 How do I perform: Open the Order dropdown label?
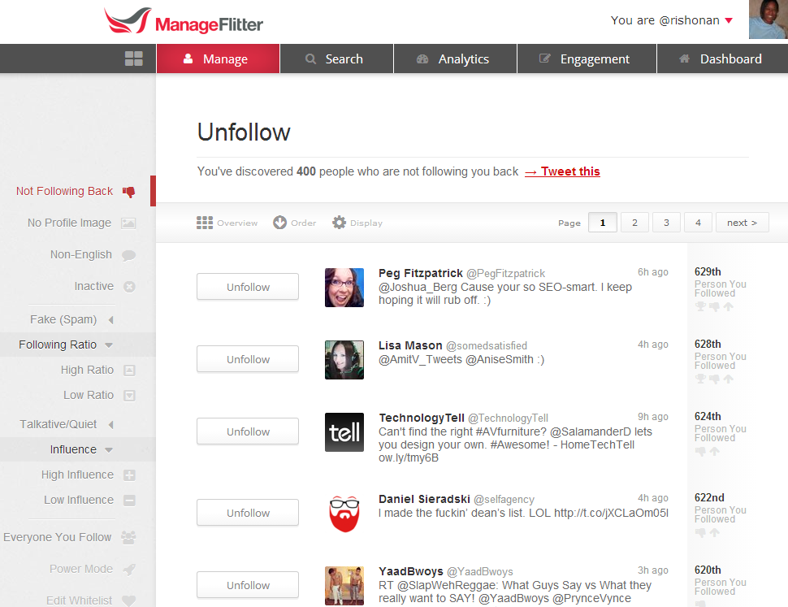[x=304, y=223]
